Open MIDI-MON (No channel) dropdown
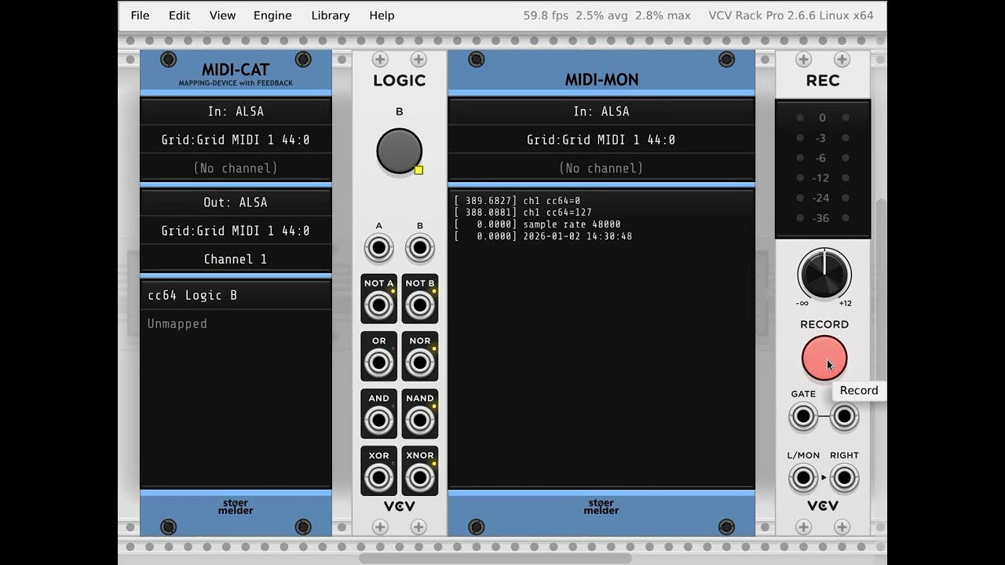This screenshot has width=1005, height=565. click(601, 168)
